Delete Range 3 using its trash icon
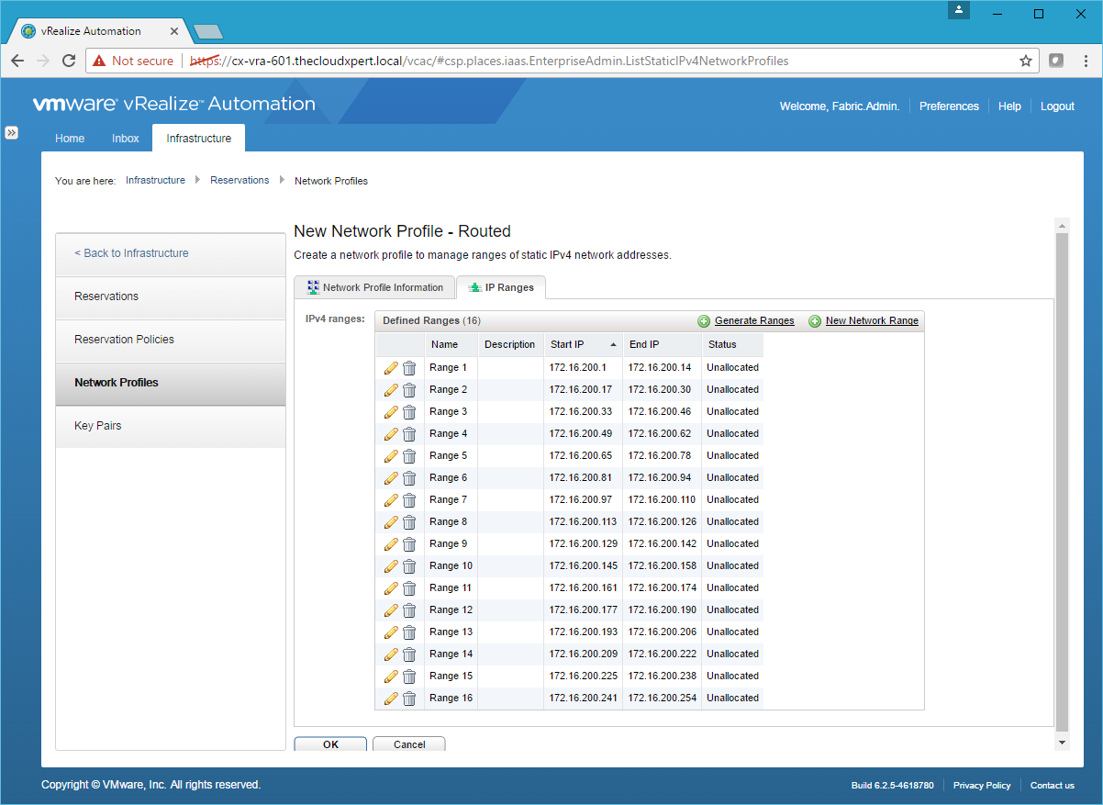 (x=409, y=412)
